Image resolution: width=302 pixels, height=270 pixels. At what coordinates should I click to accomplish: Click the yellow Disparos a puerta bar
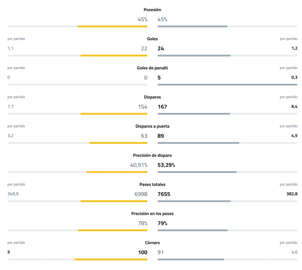point(118,143)
